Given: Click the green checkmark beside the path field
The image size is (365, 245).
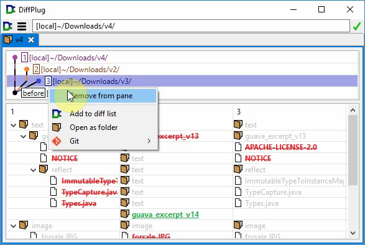Looking at the screenshot, I should (x=357, y=26).
